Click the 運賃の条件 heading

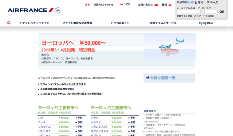click(150, 111)
